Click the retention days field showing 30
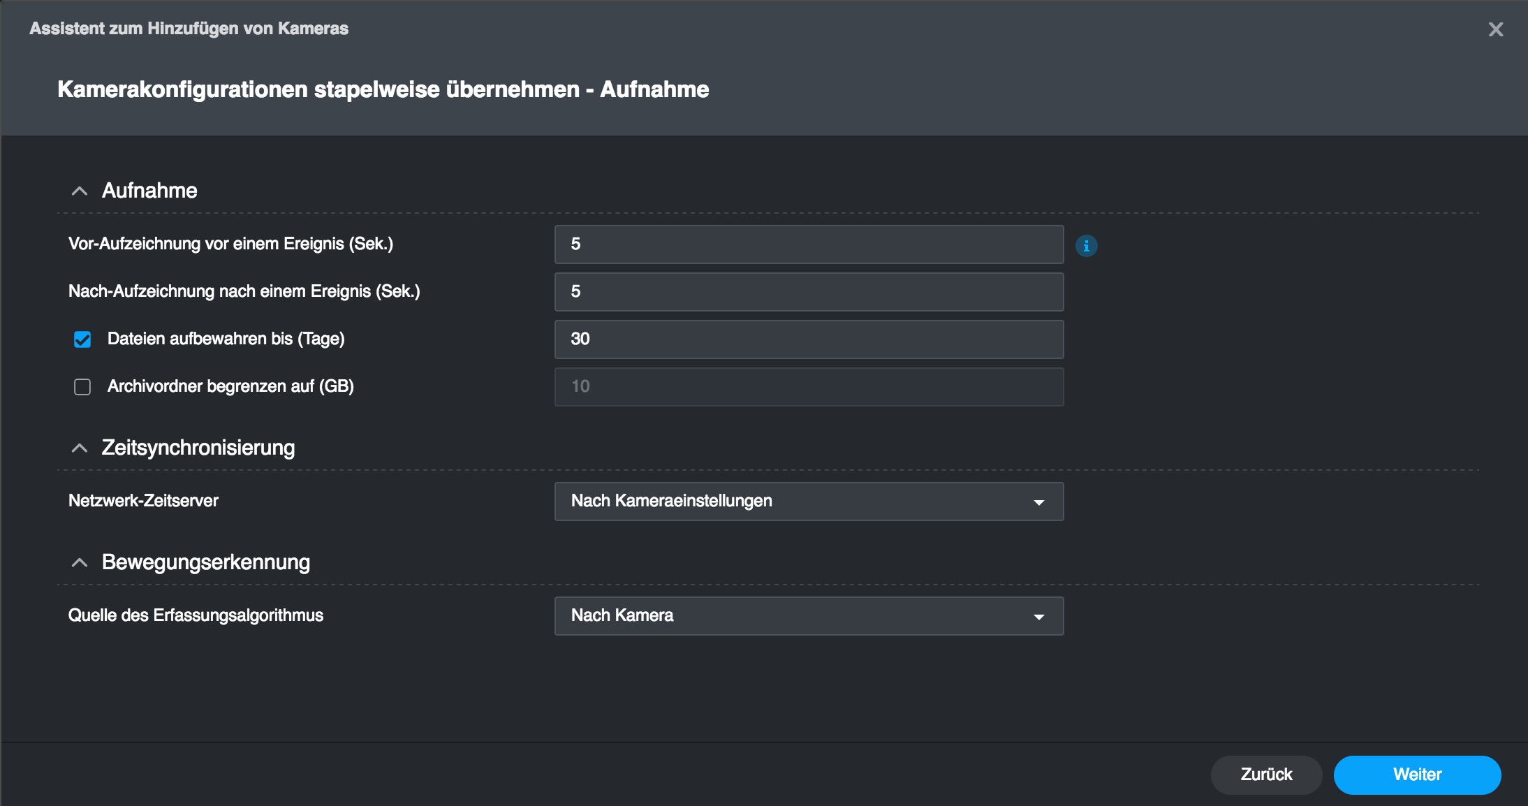Image resolution: width=1528 pixels, height=806 pixels. [809, 339]
